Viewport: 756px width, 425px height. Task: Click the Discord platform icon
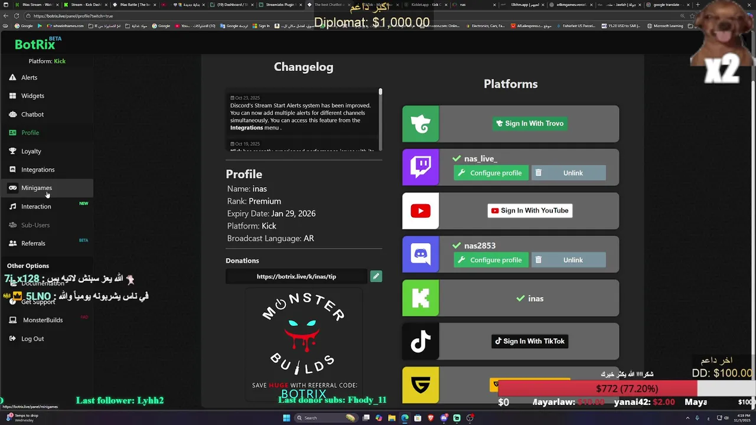[x=421, y=254]
